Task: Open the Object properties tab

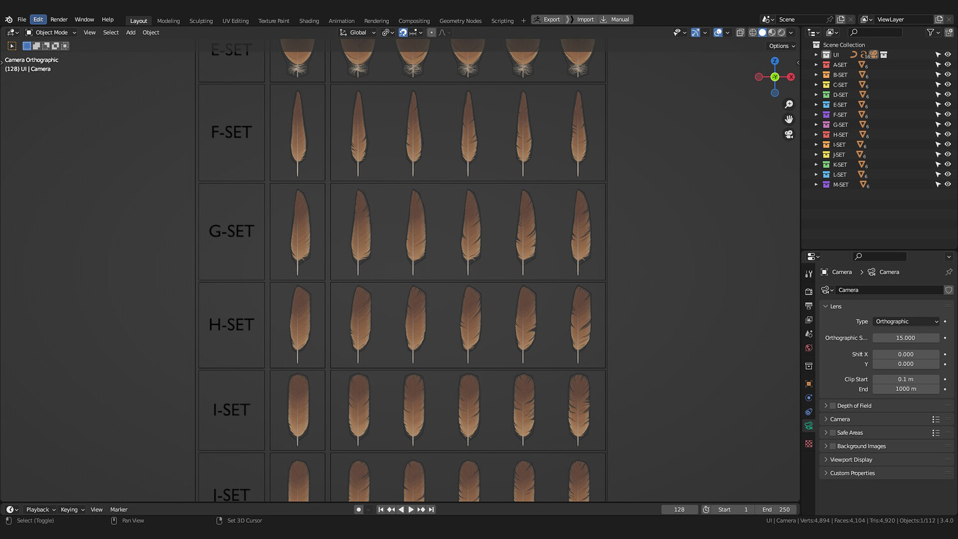Action: 809,384
